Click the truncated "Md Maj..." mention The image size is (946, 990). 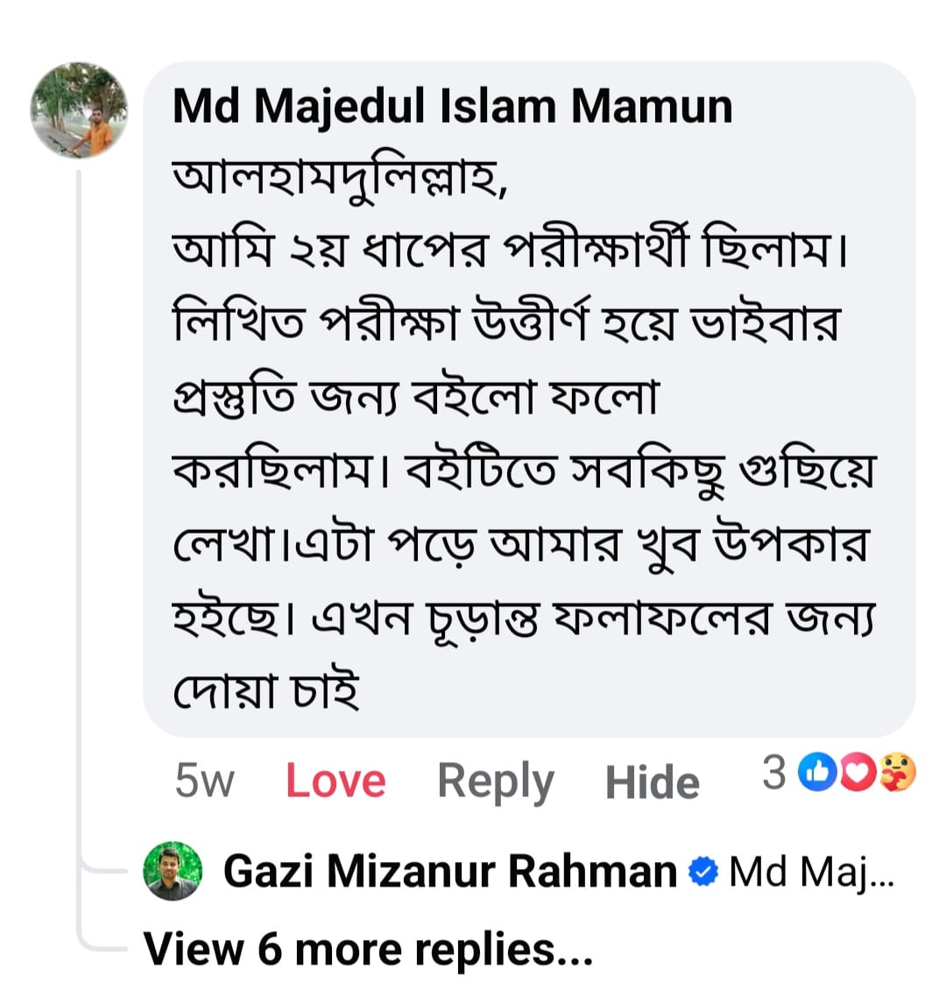(811, 872)
